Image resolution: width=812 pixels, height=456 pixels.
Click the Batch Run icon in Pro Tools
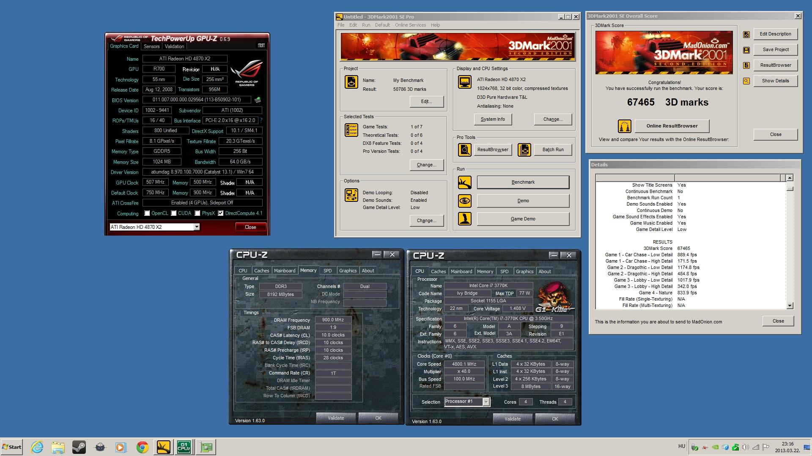pyautogui.click(x=524, y=149)
